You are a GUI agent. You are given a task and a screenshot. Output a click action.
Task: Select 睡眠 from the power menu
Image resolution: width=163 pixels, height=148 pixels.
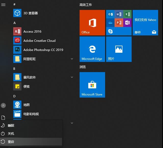point(11,126)
